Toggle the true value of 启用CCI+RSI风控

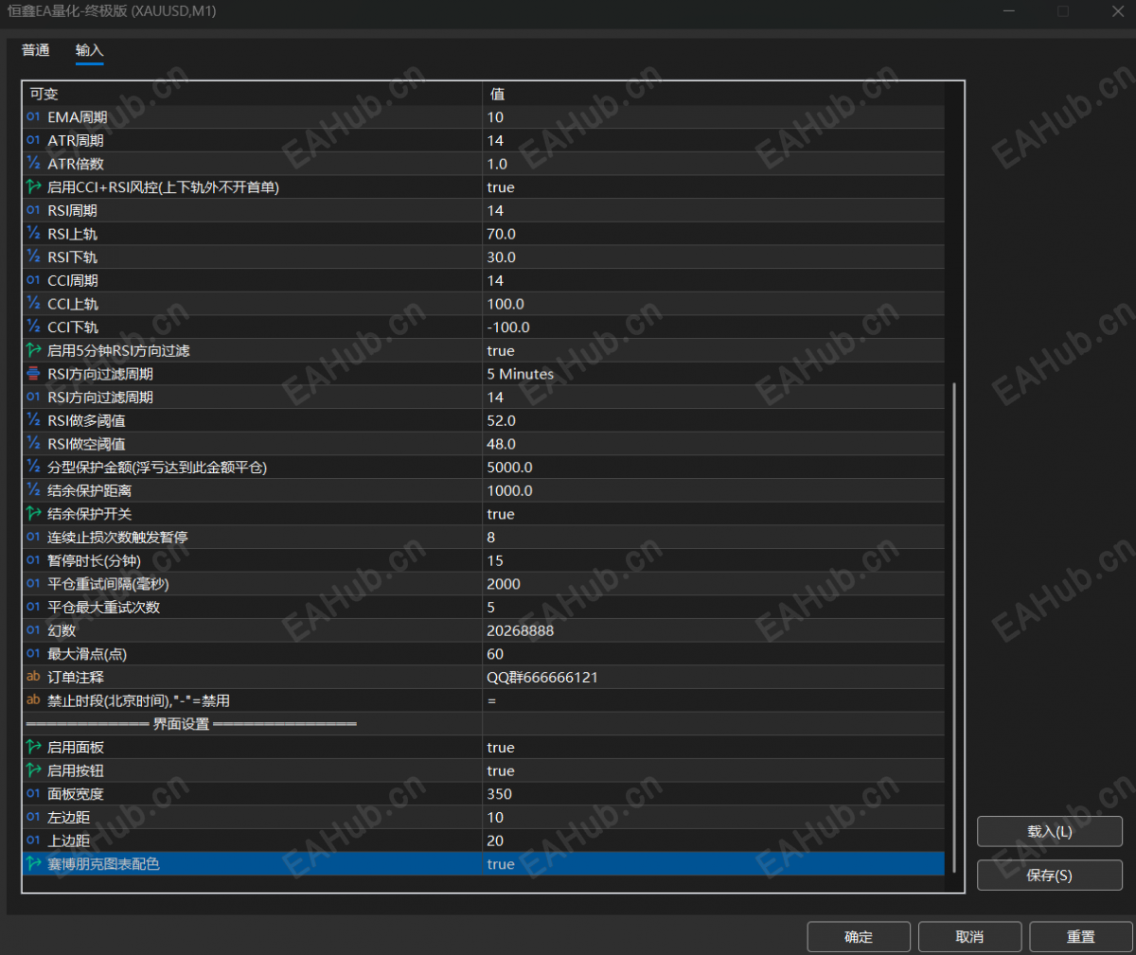(x=501, y=187)
